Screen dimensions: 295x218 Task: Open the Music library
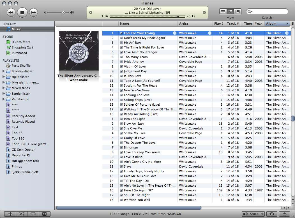tap(27, 29)
